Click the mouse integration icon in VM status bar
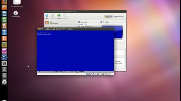The height and width of the screenshot is (101, 181). (101, 74)
